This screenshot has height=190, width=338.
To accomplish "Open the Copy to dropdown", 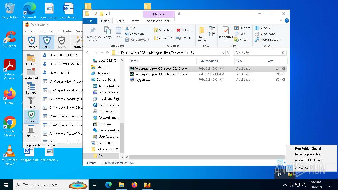I will click(x=163, y=38).
